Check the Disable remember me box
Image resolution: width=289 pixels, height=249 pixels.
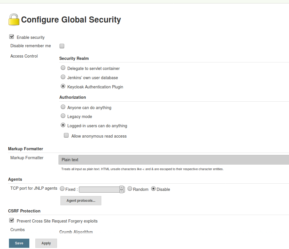[x=62, y=46]
